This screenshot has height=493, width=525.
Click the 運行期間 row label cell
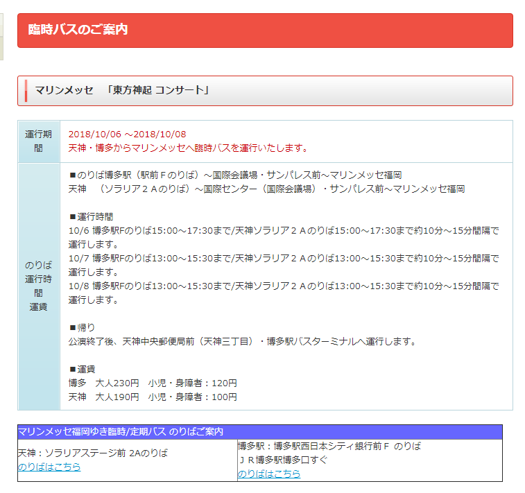(x=39, y=141)
